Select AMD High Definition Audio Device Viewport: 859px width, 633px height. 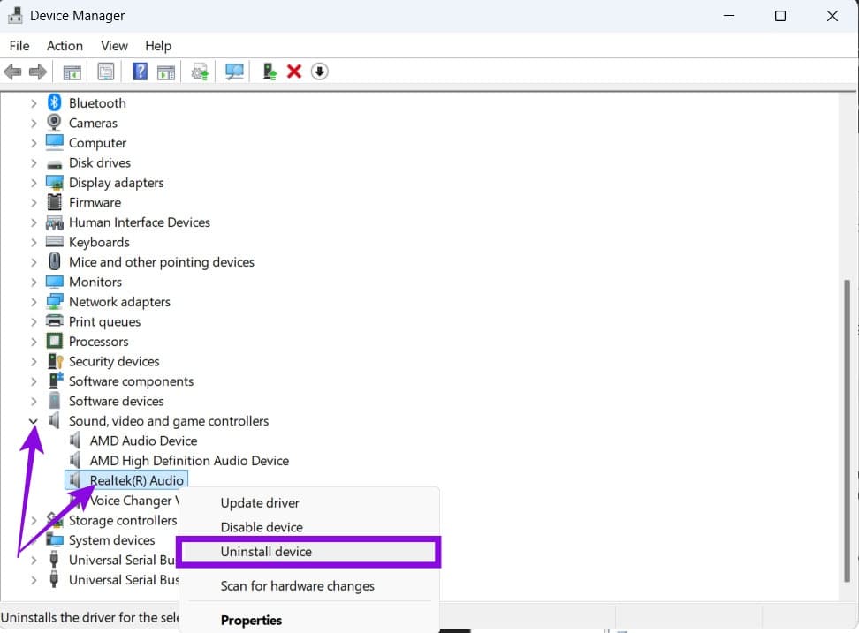click(x=189, y=461)
